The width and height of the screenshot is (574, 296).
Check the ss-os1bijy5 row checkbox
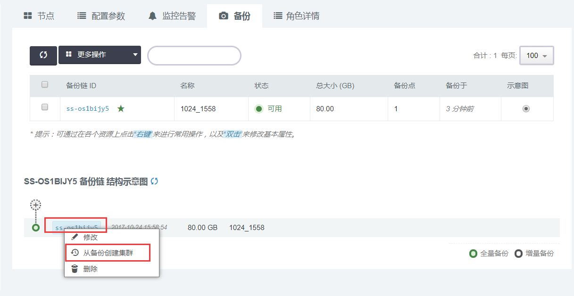tap(45, 107)
